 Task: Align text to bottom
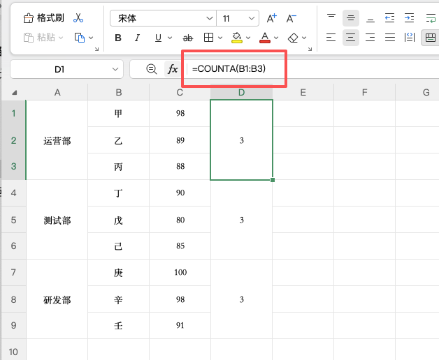pyautogui.click(x=370, y=18)
